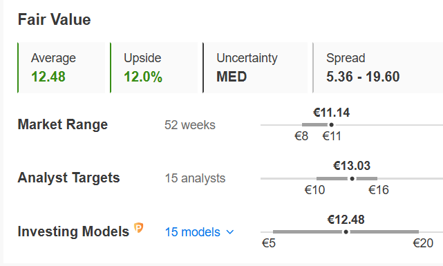This screenshot has height=266, width=443.
Task: Click the Spread 5.36 - 19.60 card
Action: coord(378,68)
